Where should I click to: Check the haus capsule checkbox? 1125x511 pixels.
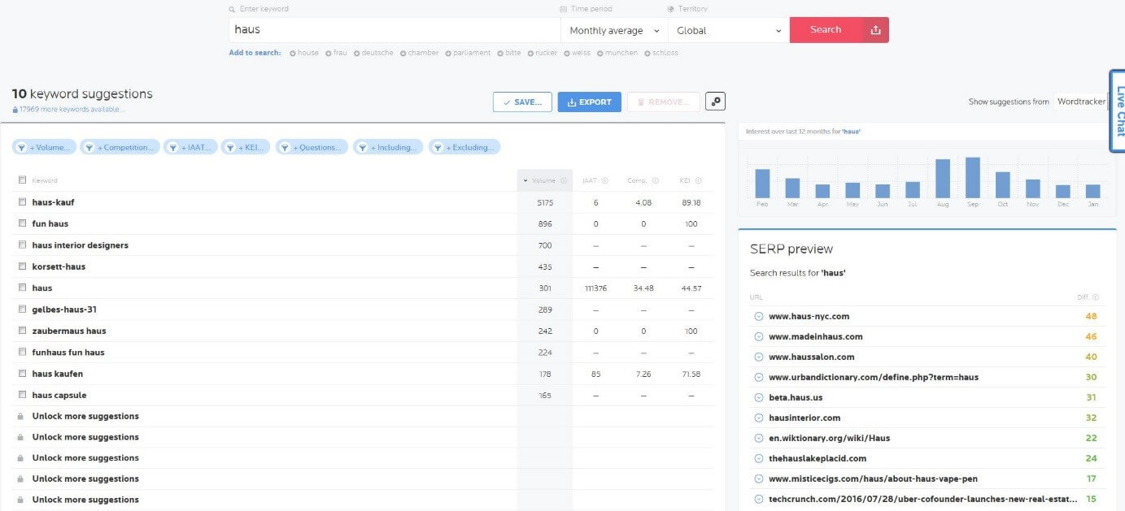[22, 395]
